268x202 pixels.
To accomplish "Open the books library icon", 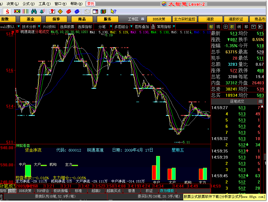I will 103,12.
